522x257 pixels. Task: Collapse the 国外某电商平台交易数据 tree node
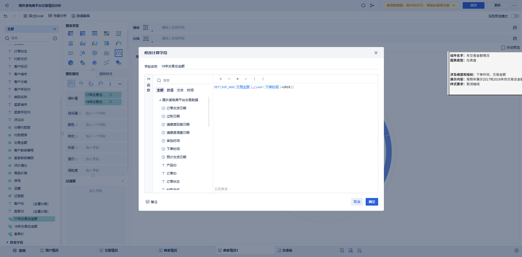[160, 100]
